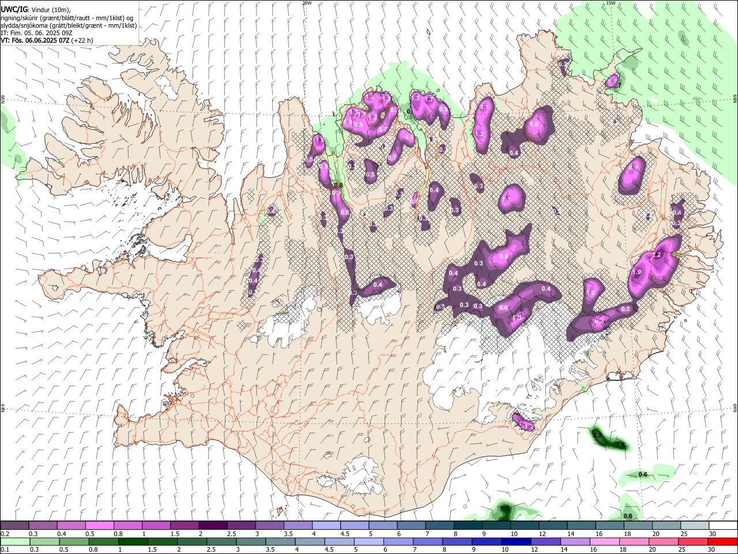Click the "20W" longitude label at map top
738x554 pixels.
tap(307, 3)
